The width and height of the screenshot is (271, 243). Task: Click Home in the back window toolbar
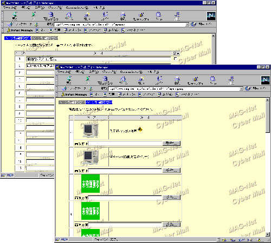pos(69,16)
